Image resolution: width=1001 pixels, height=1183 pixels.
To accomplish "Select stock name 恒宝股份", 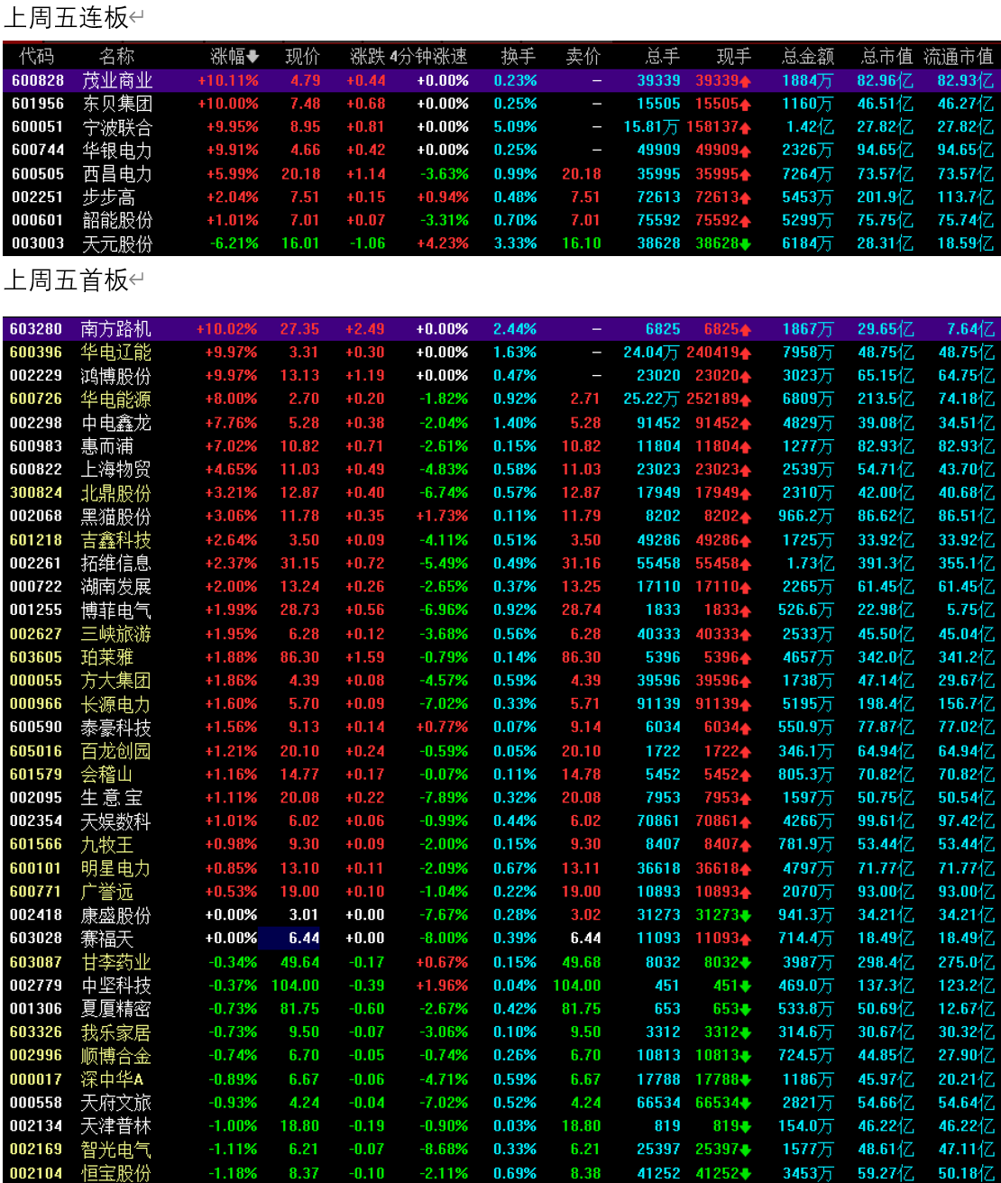I will [x=116, y=1173].
